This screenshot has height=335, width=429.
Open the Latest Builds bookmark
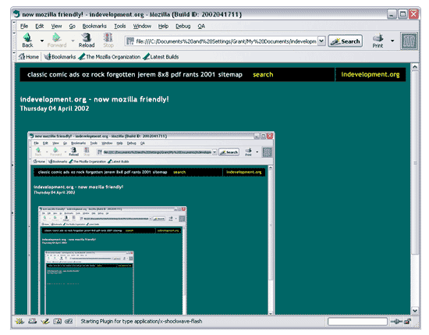click(161, 57)
